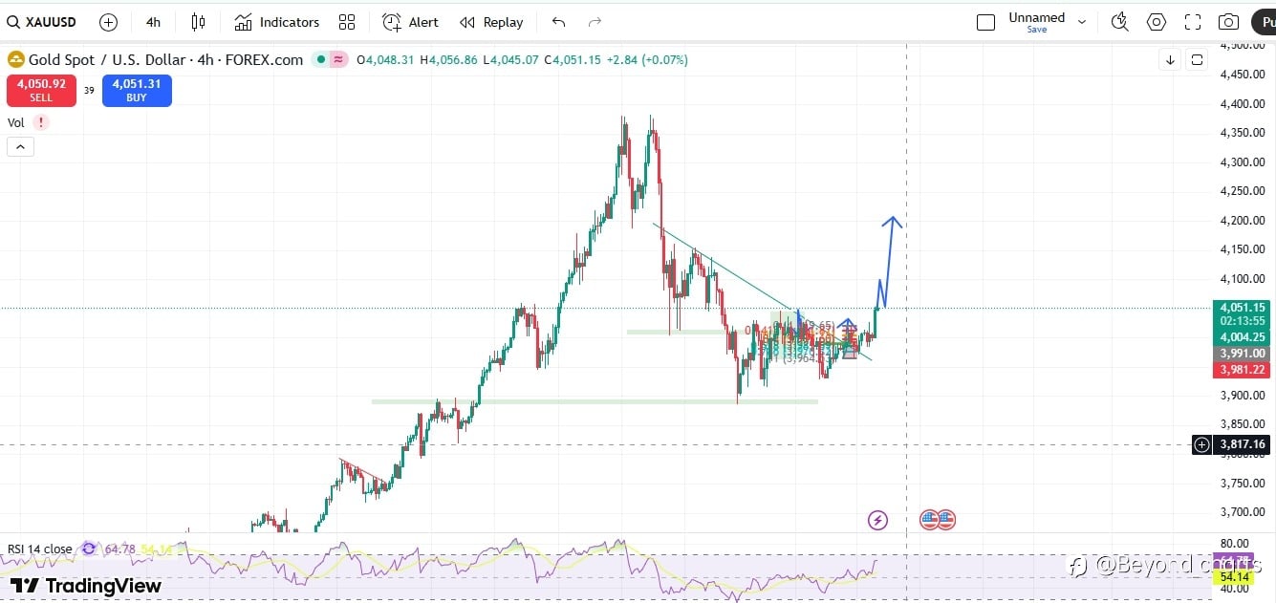The width and height of the screenshot is (1276, 603).
Task: Click the Unnamed layout name
Action: click(x=1036, y=17)
